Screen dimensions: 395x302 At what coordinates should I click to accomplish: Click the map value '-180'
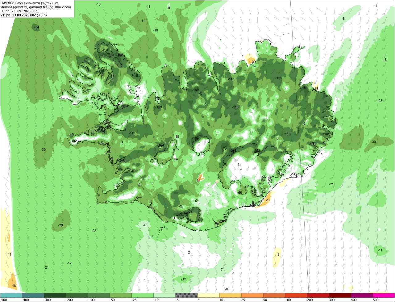click(x=196, y=90)
